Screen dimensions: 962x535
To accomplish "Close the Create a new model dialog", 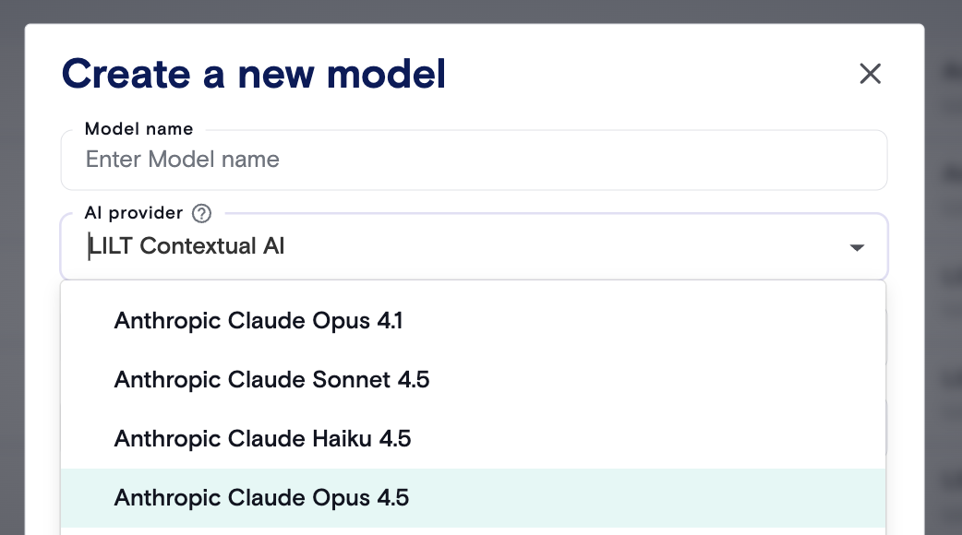I will coord(870,74).
